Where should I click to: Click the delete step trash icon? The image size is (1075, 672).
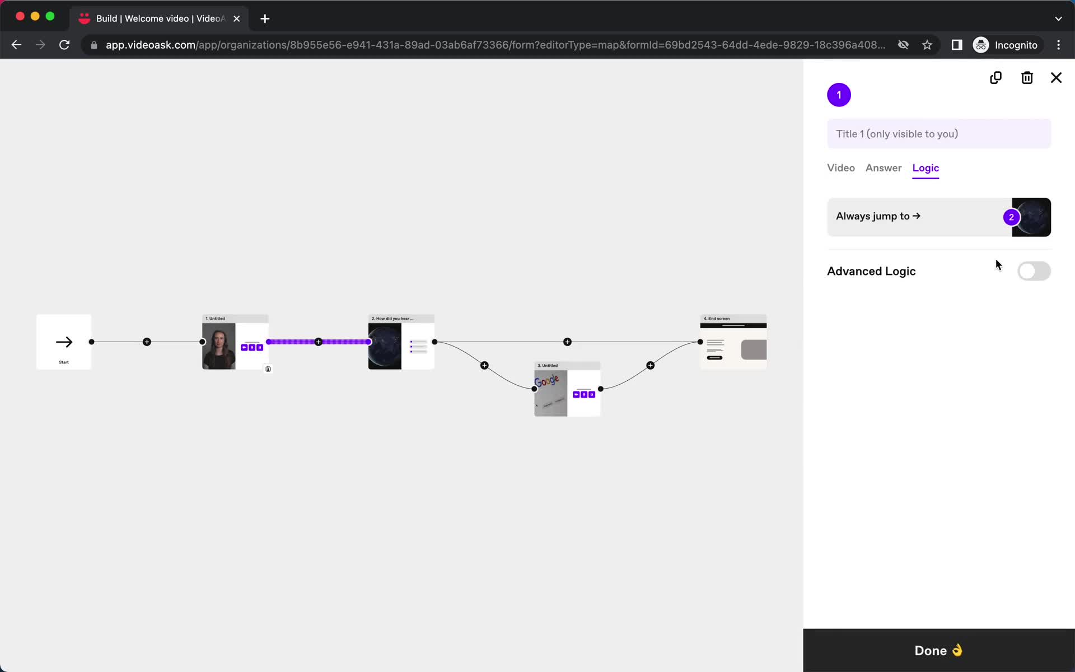(x=1027, y=77)
